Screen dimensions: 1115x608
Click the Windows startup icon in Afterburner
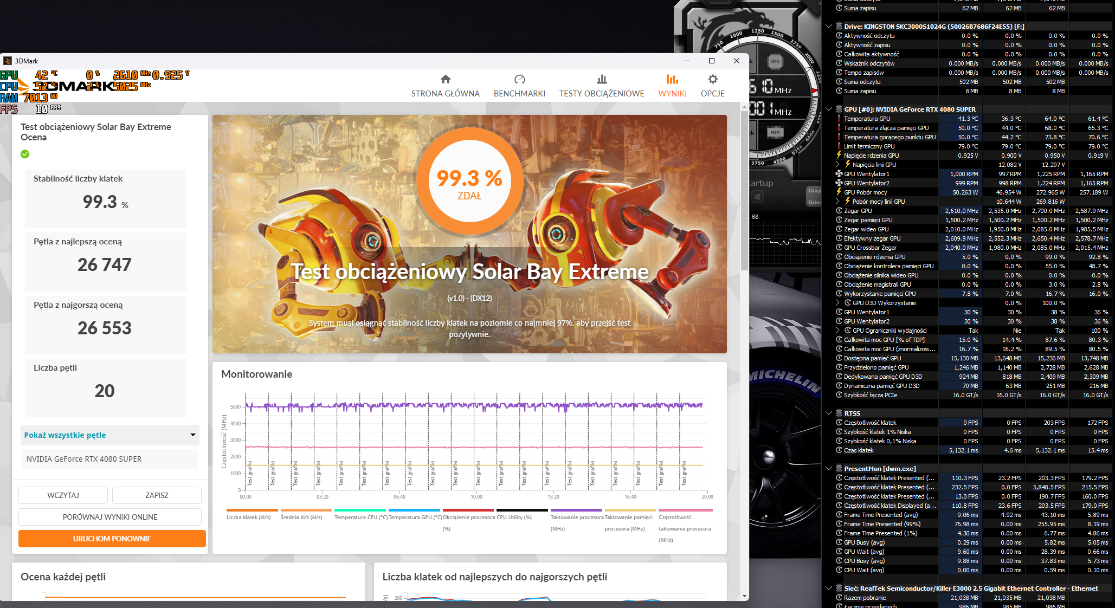click(x=757, y=196)
